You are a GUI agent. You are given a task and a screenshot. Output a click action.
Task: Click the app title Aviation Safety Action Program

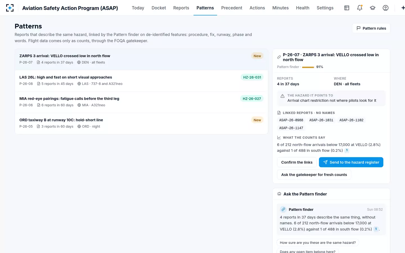click(x=70, y=8)
